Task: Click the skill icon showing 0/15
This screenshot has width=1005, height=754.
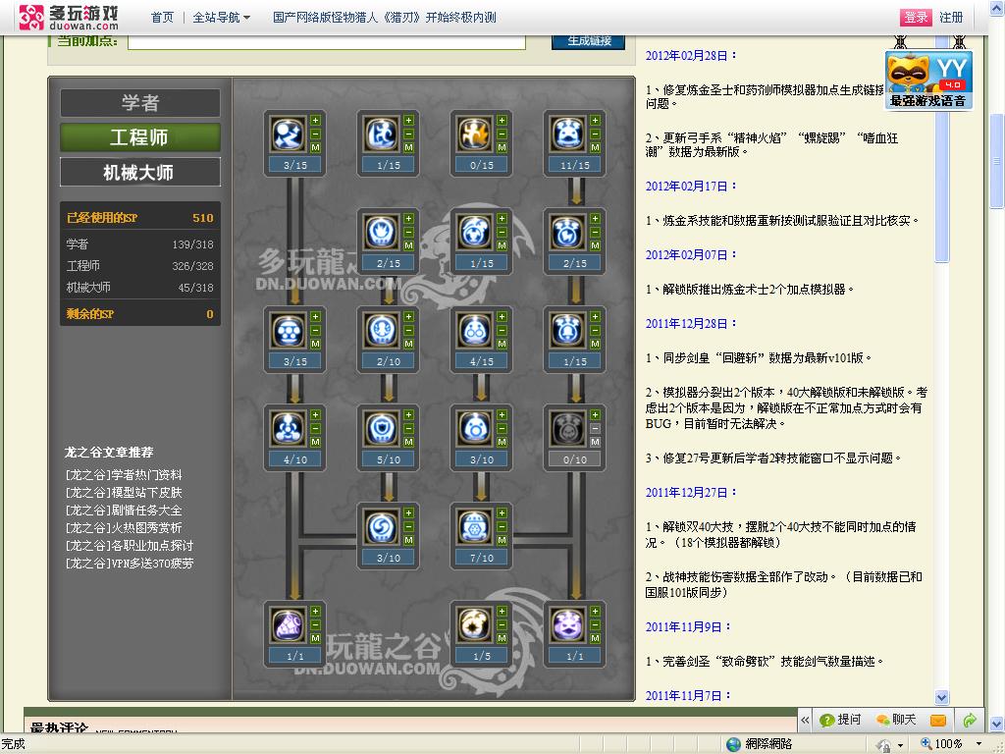Action: coord(475,134)
